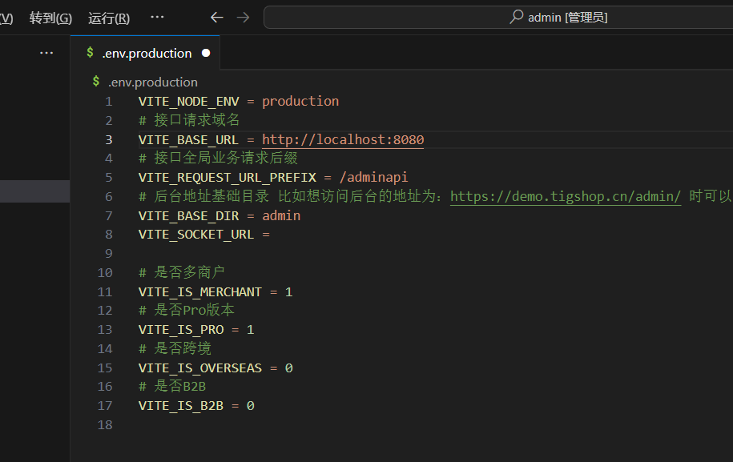The width and height of the screenshot is (733, 462).
Task: Open the overflow menu with three dots in menu bar
Action: click(157, 18)
